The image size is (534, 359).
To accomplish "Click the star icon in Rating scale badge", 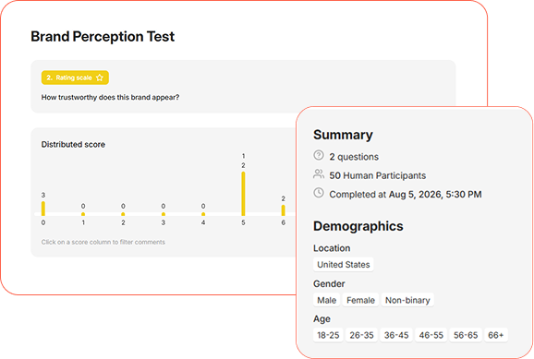I will point(100,78).
